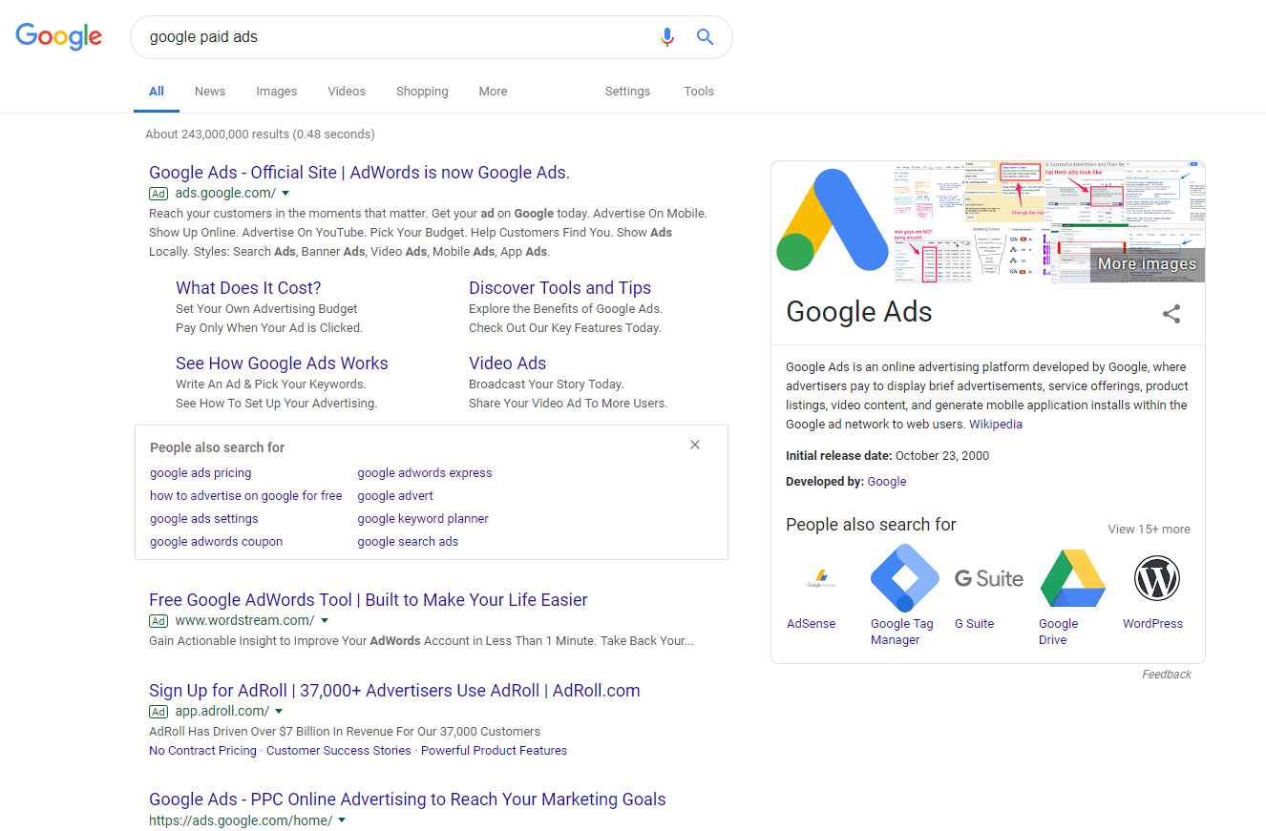Screen dimensions: 1266x831
Task: Search for google ads settings
Action: tap(203, 519)
